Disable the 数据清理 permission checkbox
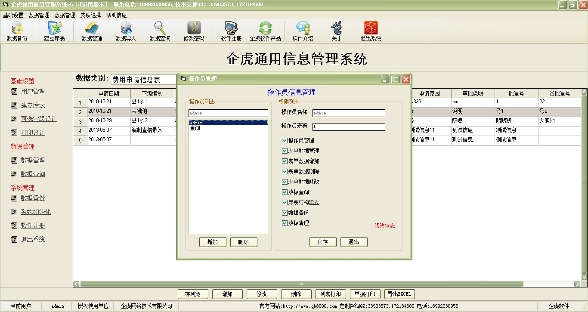588x312 pixels. click(x=285, y=223)
